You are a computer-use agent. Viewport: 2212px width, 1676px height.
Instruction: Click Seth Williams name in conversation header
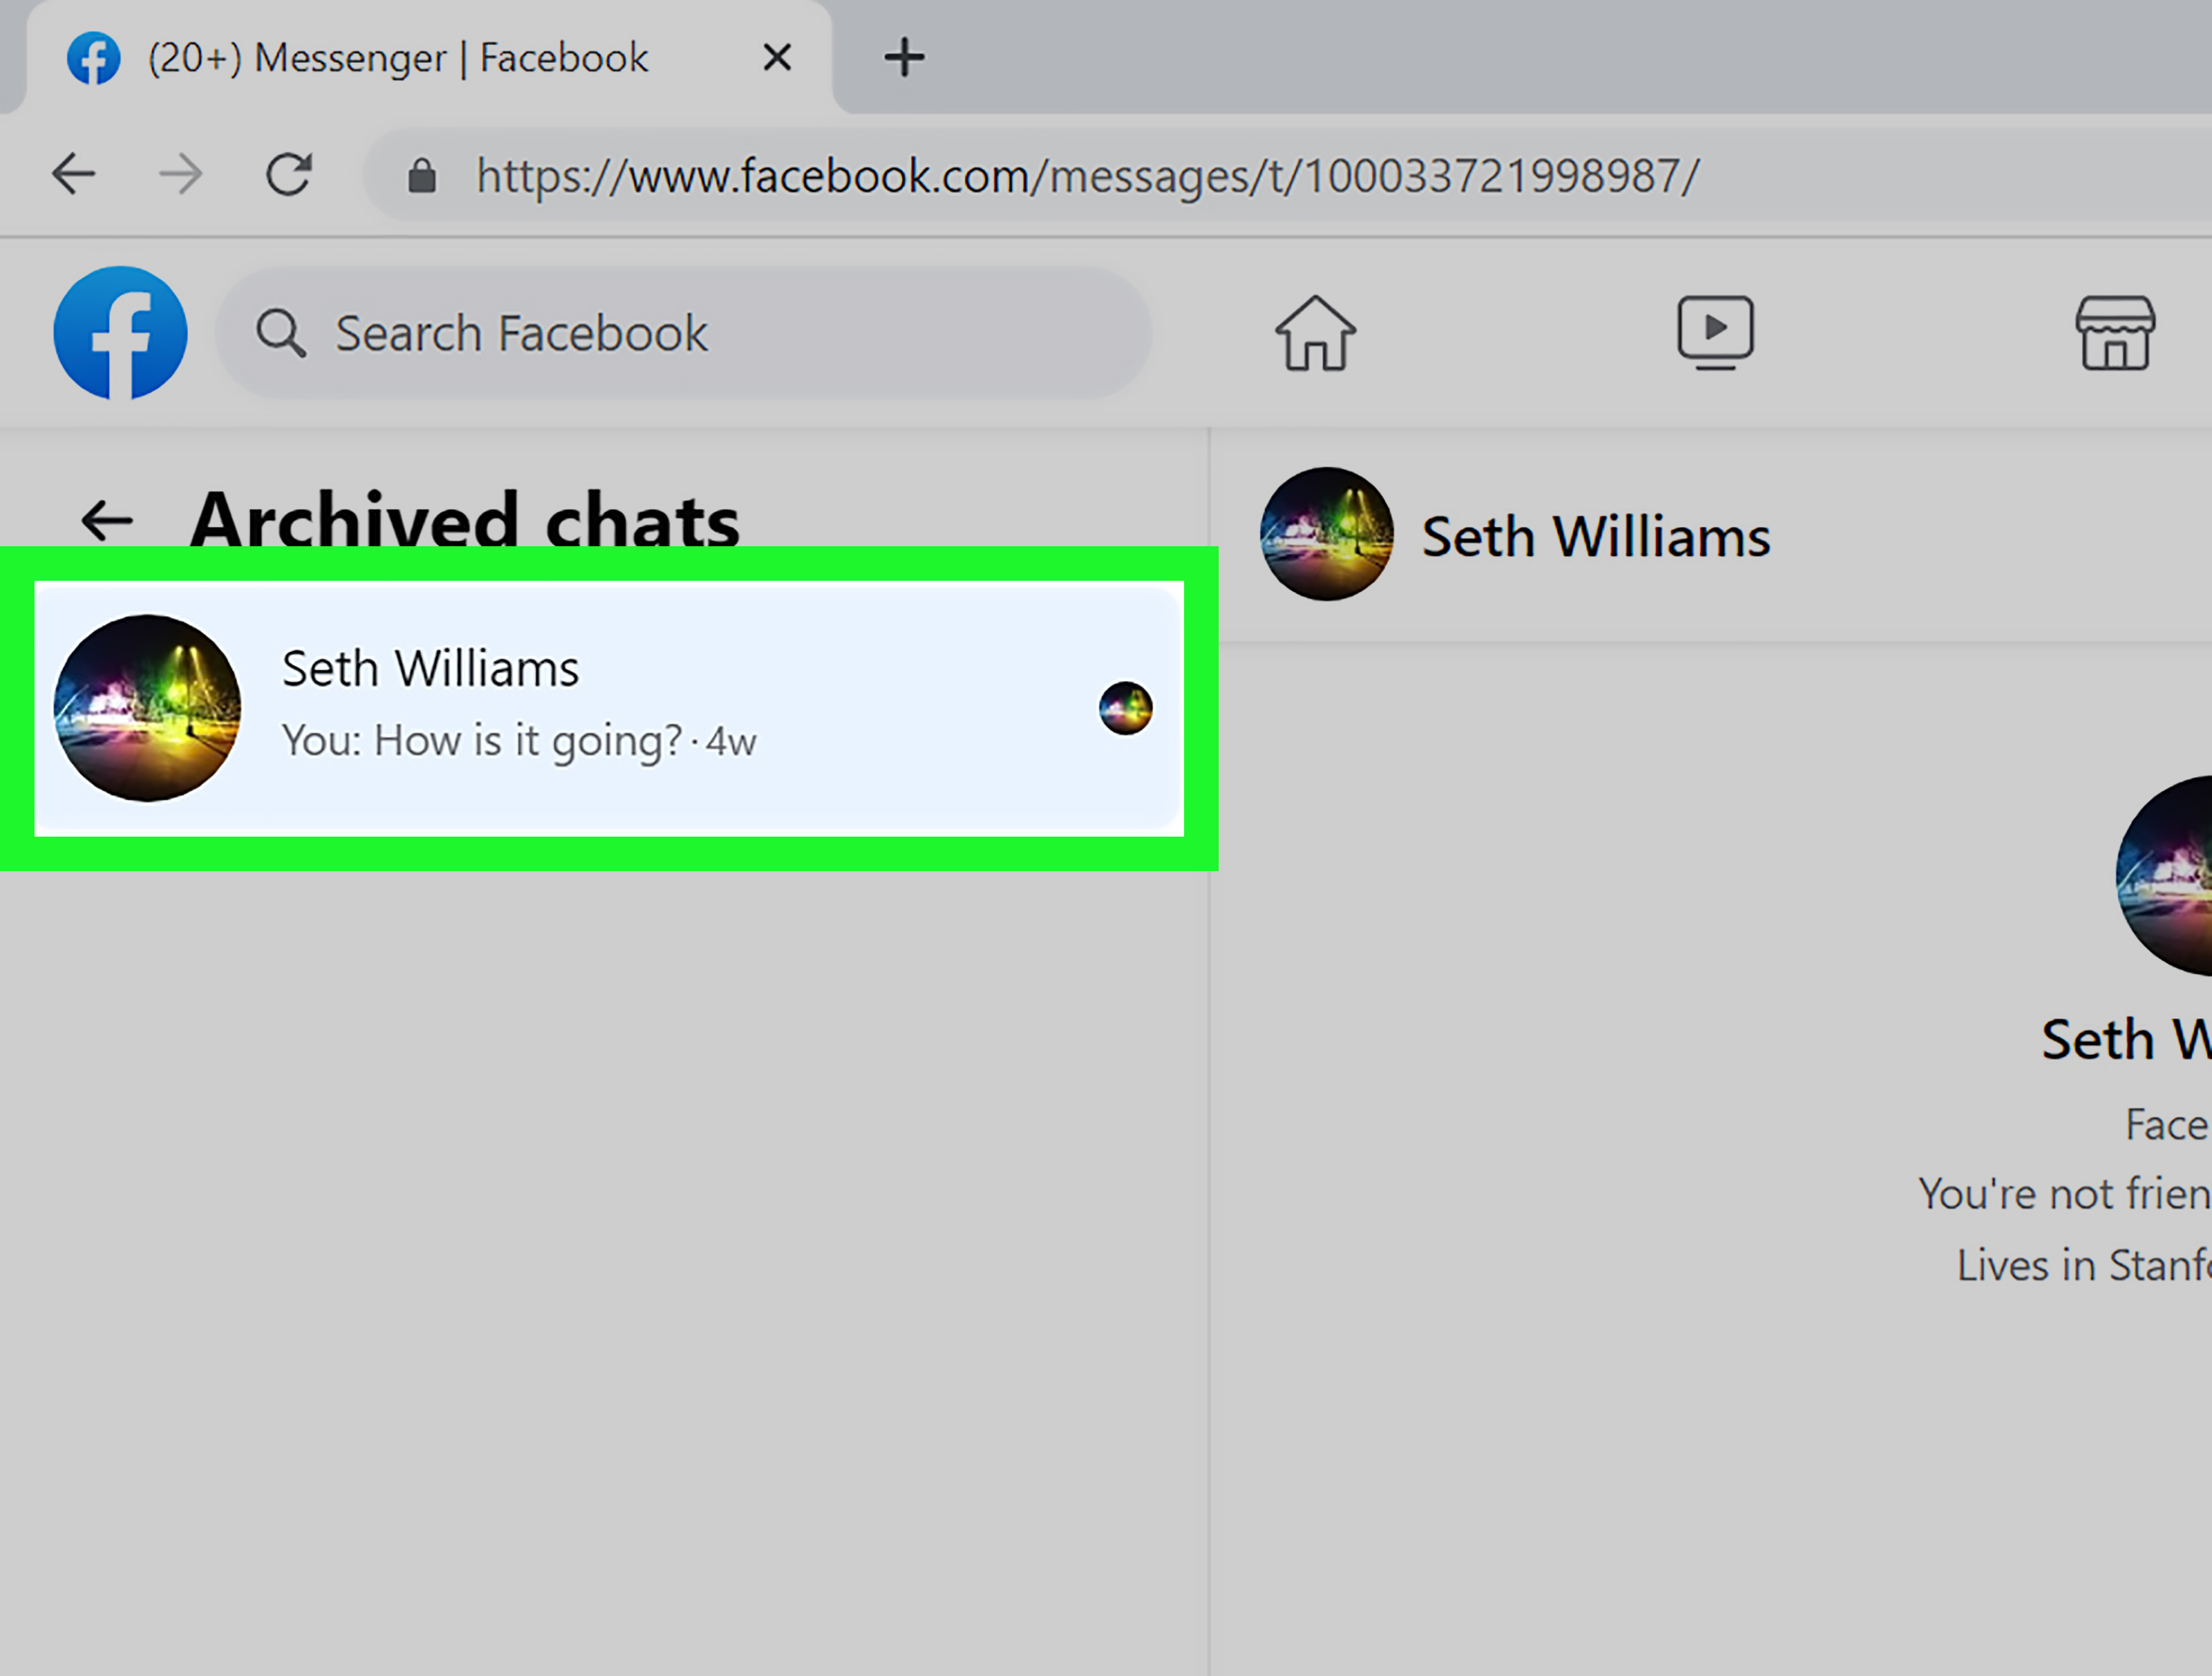click(1596, 537)
